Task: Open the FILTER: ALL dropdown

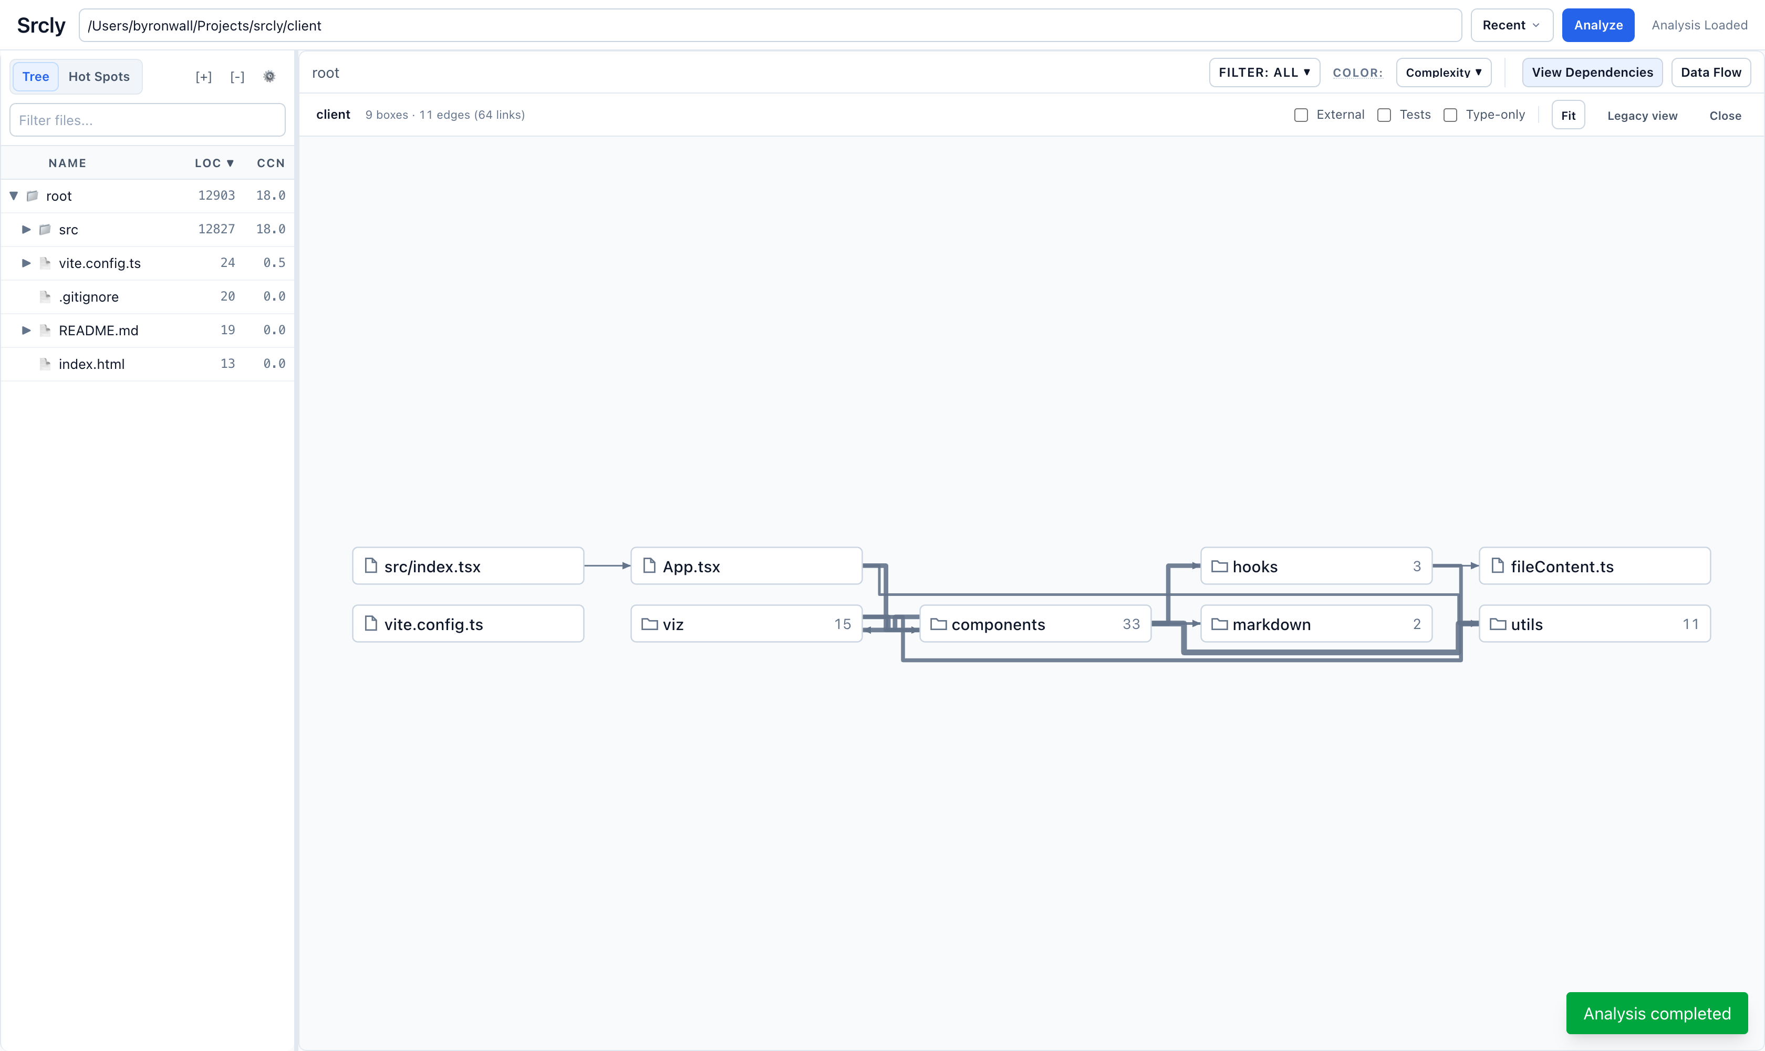Action: pos(1264,72)
